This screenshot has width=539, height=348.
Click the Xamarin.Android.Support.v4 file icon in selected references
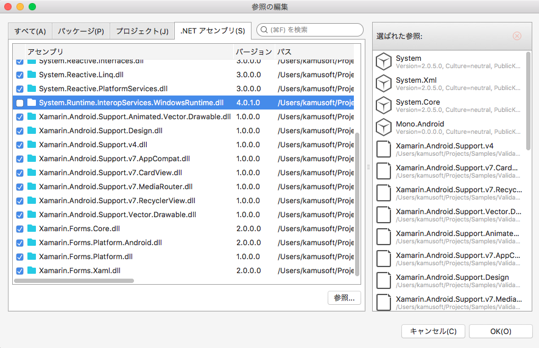[x=384, y=149]
